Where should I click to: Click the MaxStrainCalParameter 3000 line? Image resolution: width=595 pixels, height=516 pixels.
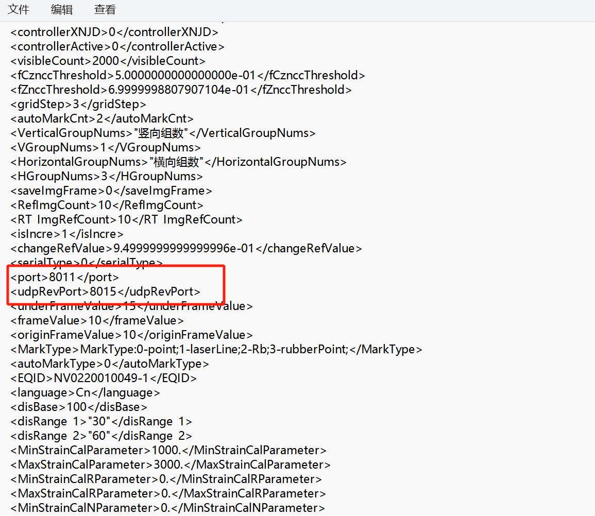tap(170, 465)
